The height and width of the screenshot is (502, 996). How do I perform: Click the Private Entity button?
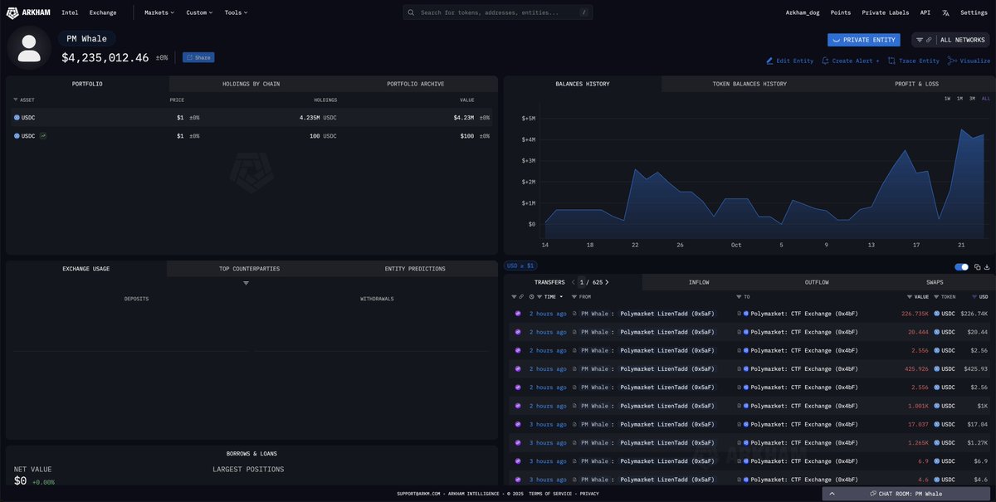click(x=863, y=40)
